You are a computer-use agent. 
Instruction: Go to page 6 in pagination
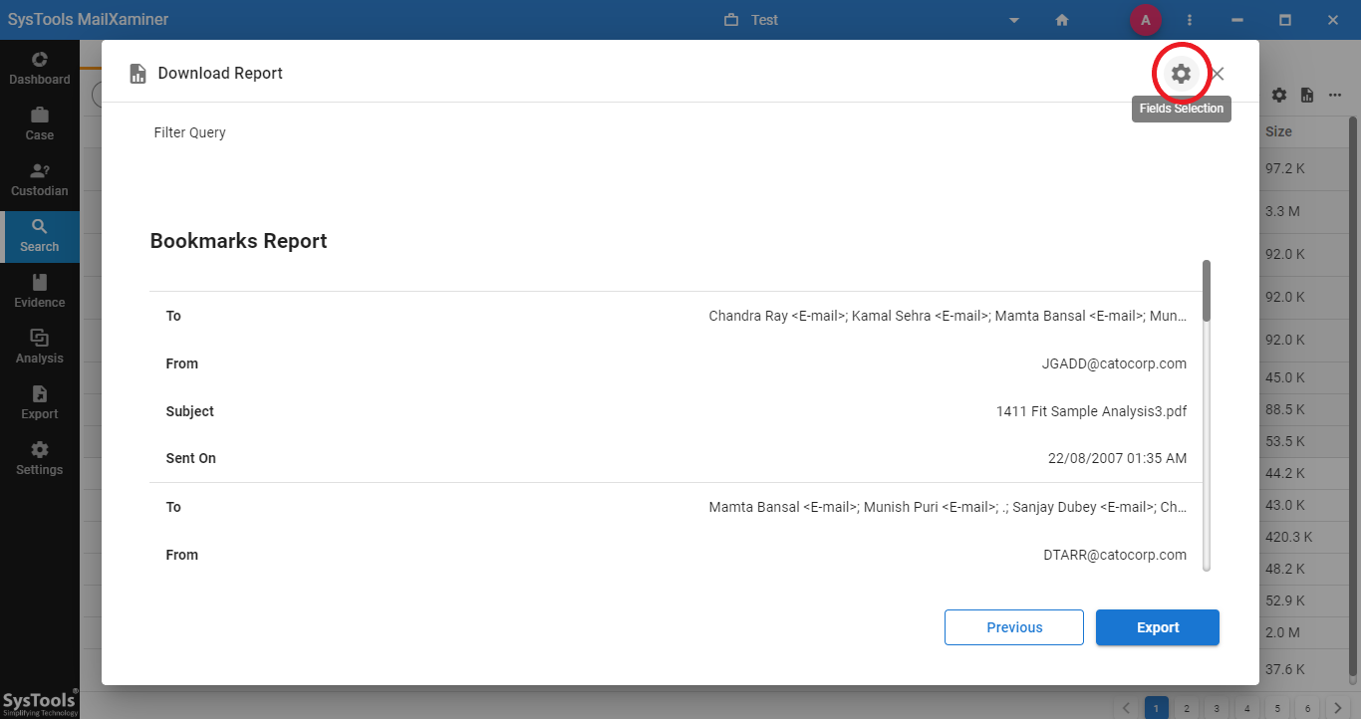click(1308, 708)
